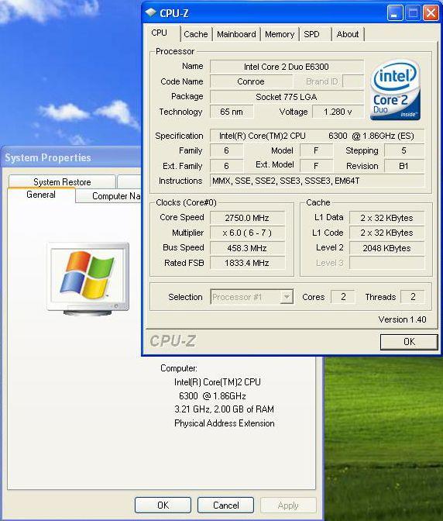Open the Memory tab
This screenshot has height=521, width=443.
pyautogui.click(x=280, y=34)
